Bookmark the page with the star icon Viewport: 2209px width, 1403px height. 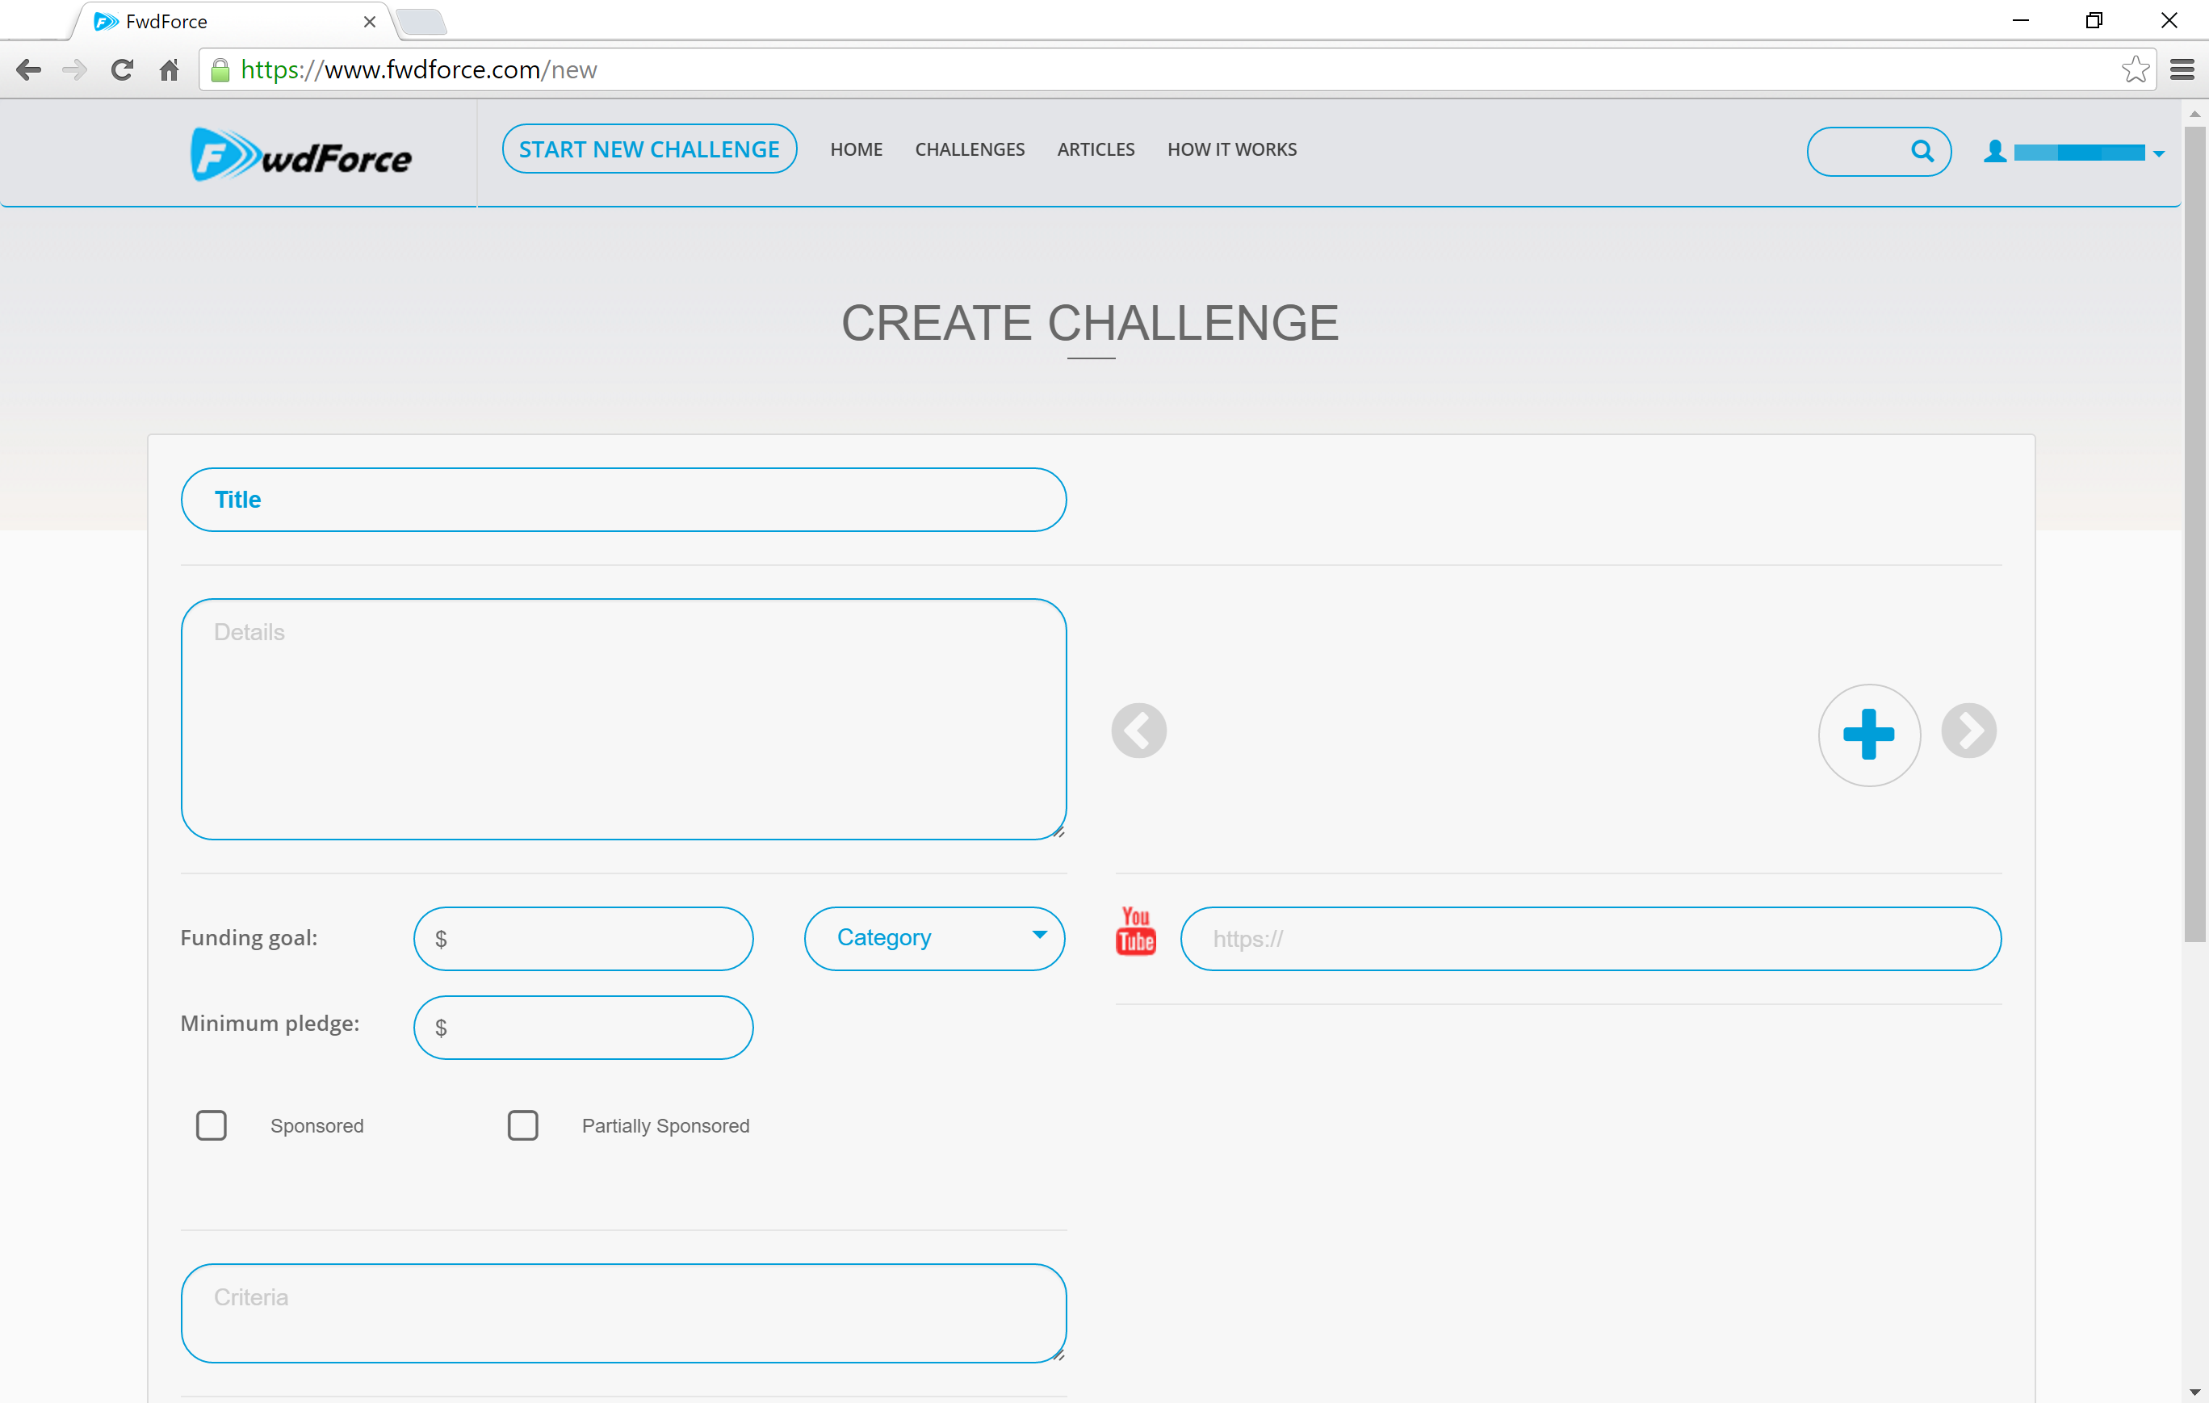2135,69
